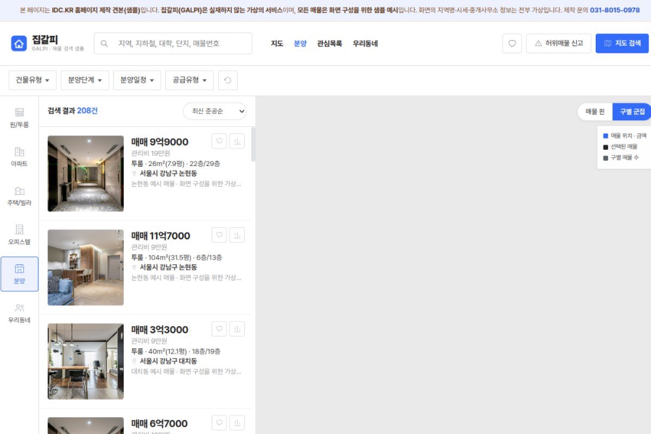
Task: Favorite the 매매 11억7000 listing
Action: coord(219,235)
